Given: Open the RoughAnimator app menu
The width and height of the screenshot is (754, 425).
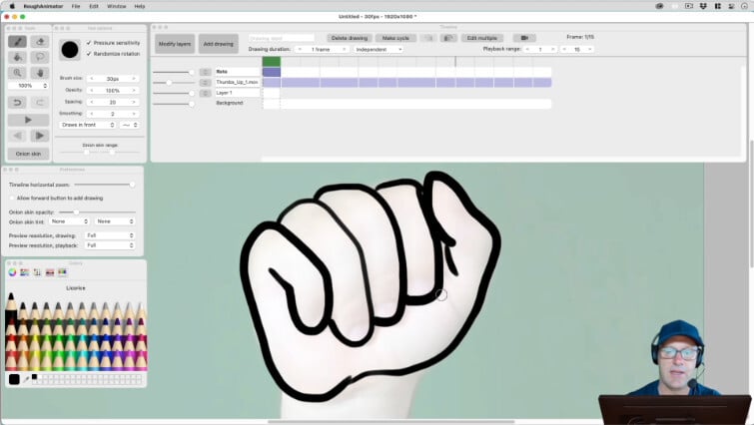Looking at the screenshot, I should pyautogui.click(x=43, y=6).
